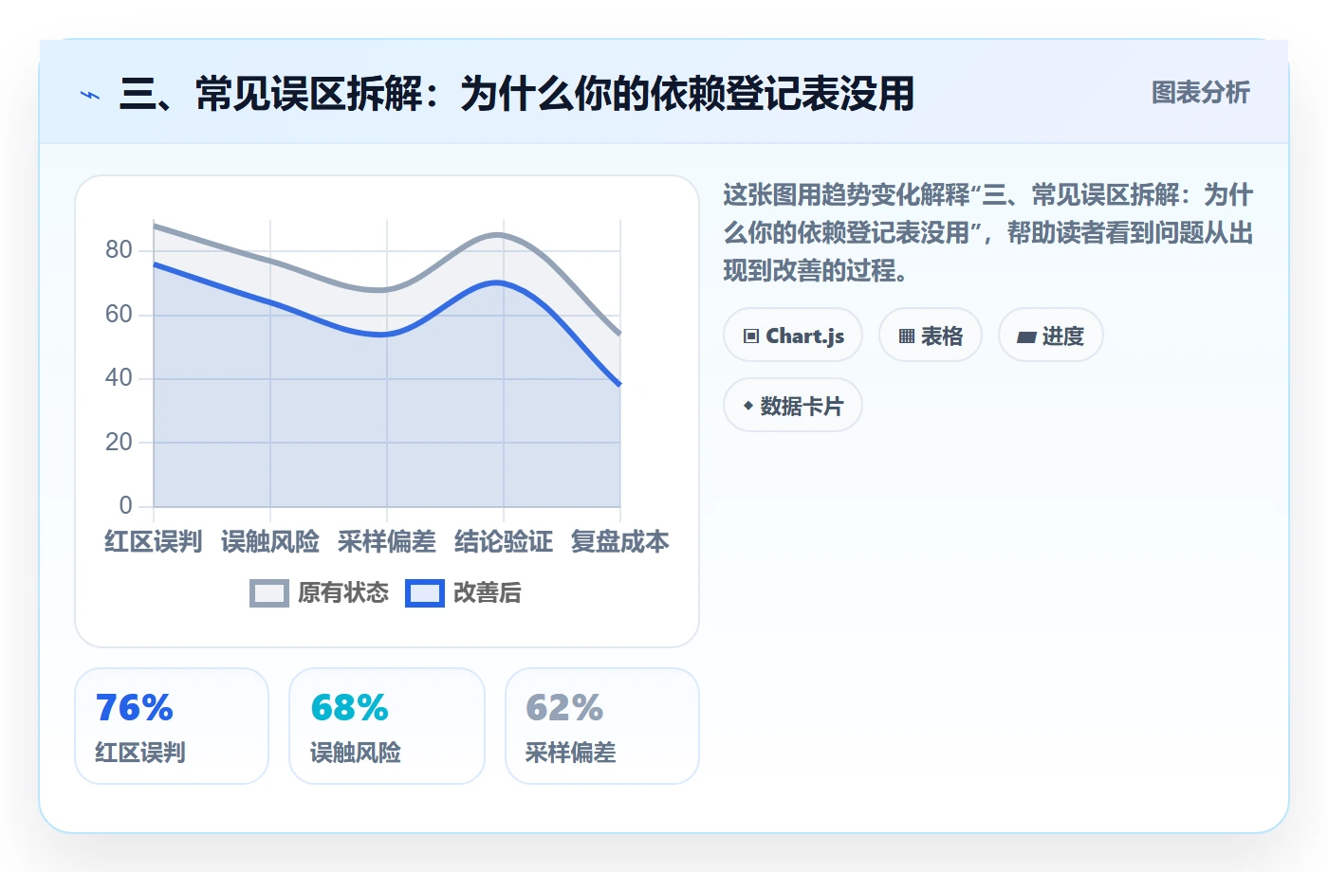Click the 80 y-axis tick value
The image size is (1328, 872).
[119, 250]
